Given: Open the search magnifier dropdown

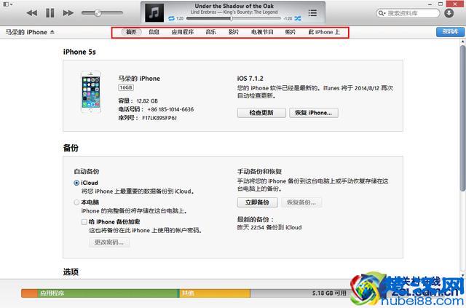Looking at the screenshot, I should pyautogui.click(x=382, y=13).
